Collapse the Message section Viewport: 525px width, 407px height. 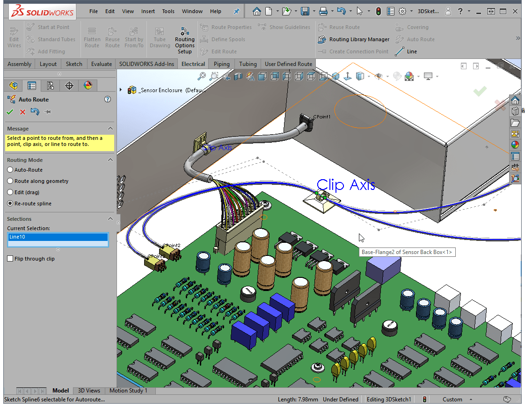click(110, 129)
